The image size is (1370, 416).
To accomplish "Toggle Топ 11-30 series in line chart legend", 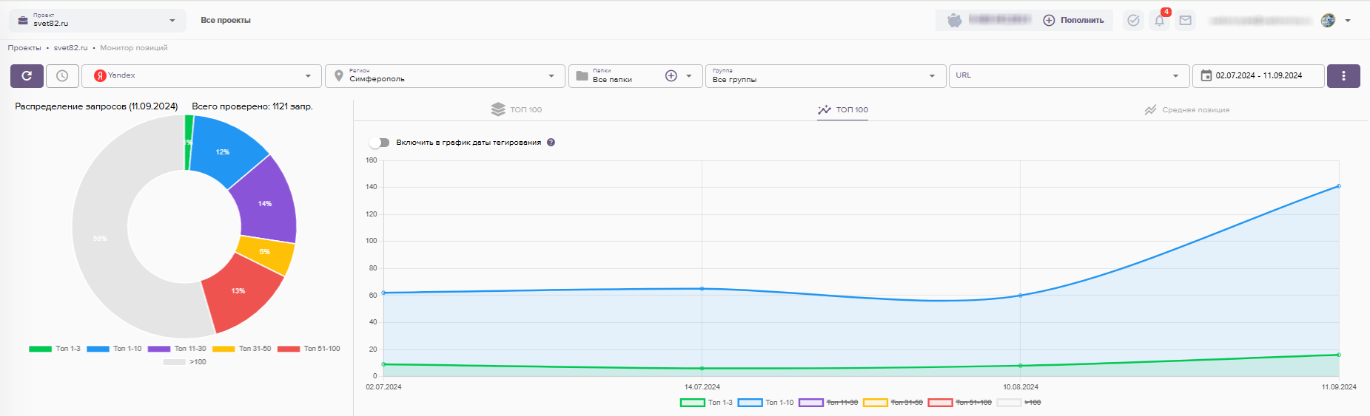I will click(828, 403).
